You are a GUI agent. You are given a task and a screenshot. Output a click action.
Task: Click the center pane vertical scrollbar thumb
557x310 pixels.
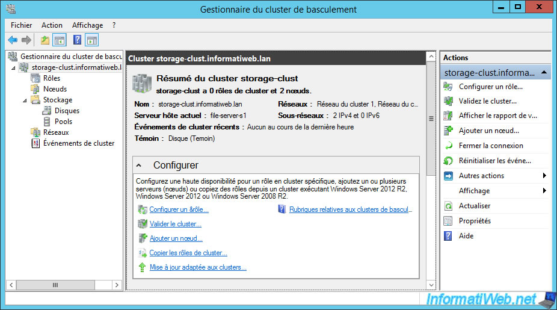point(431,119)
